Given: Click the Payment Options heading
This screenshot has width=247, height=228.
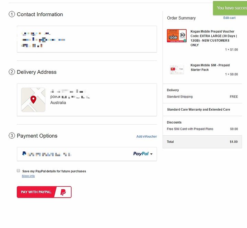Looking at the screenshot, I should (x=37, y=136).
